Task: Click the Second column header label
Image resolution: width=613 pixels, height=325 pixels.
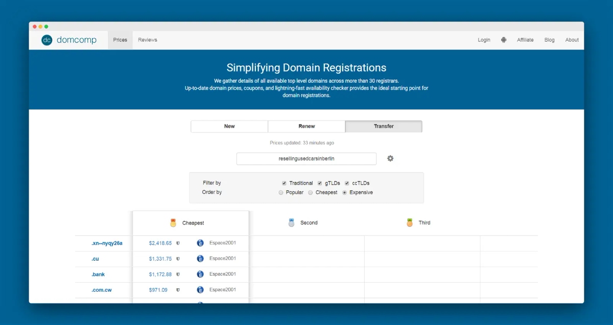Action: 309,222
